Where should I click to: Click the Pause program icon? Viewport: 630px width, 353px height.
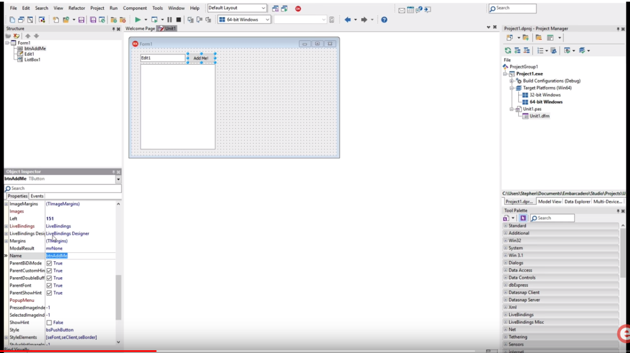pyautogui.click(x=169, y=19)
